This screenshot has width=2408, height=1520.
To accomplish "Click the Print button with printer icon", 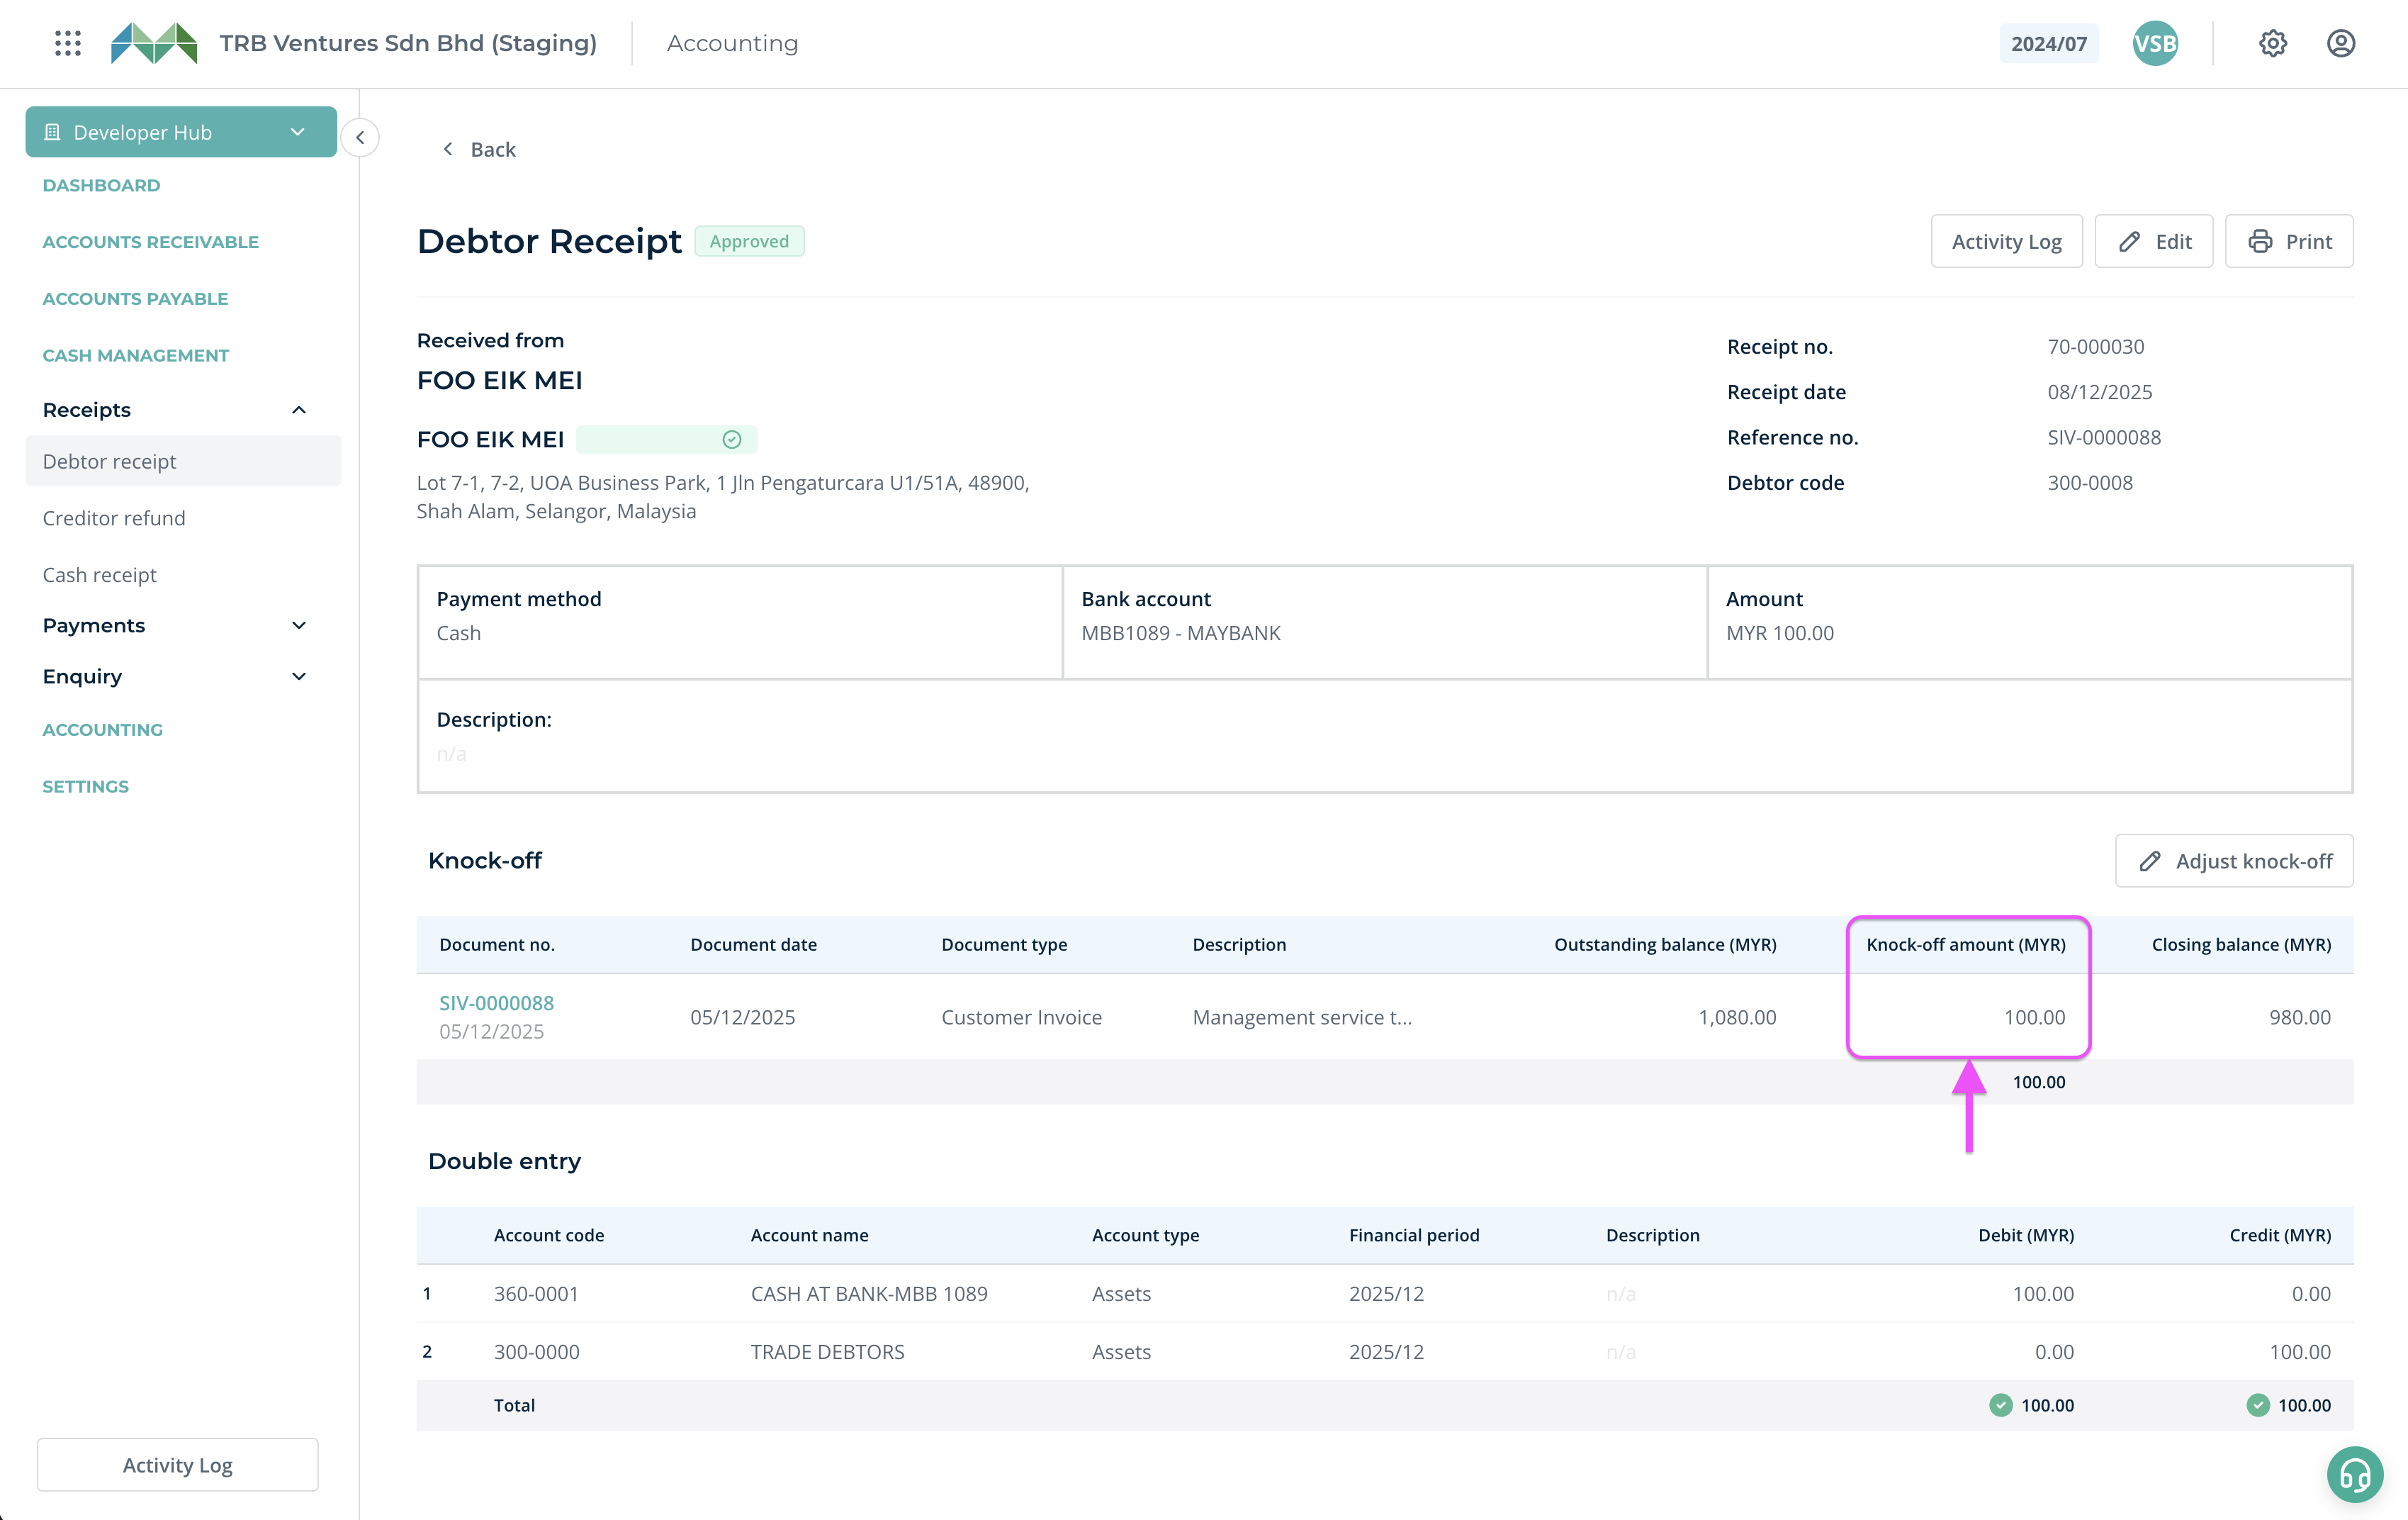I will tap(2288, 241).
